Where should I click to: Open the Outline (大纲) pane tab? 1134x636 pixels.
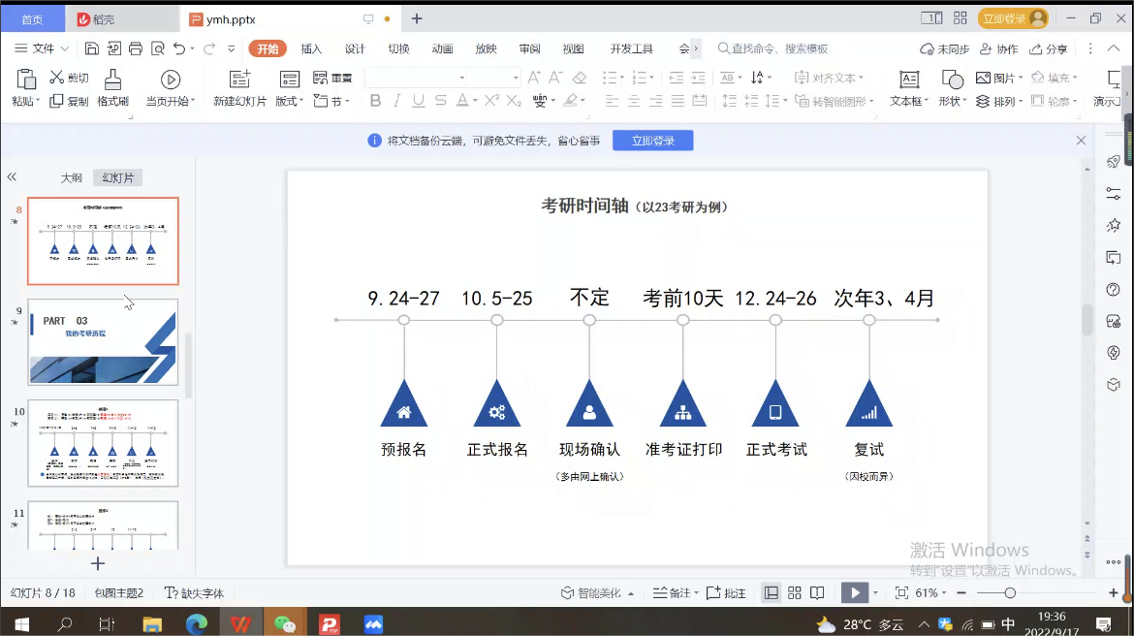[x=71, y=177]
